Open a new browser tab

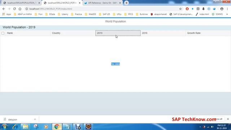(126, 3)
